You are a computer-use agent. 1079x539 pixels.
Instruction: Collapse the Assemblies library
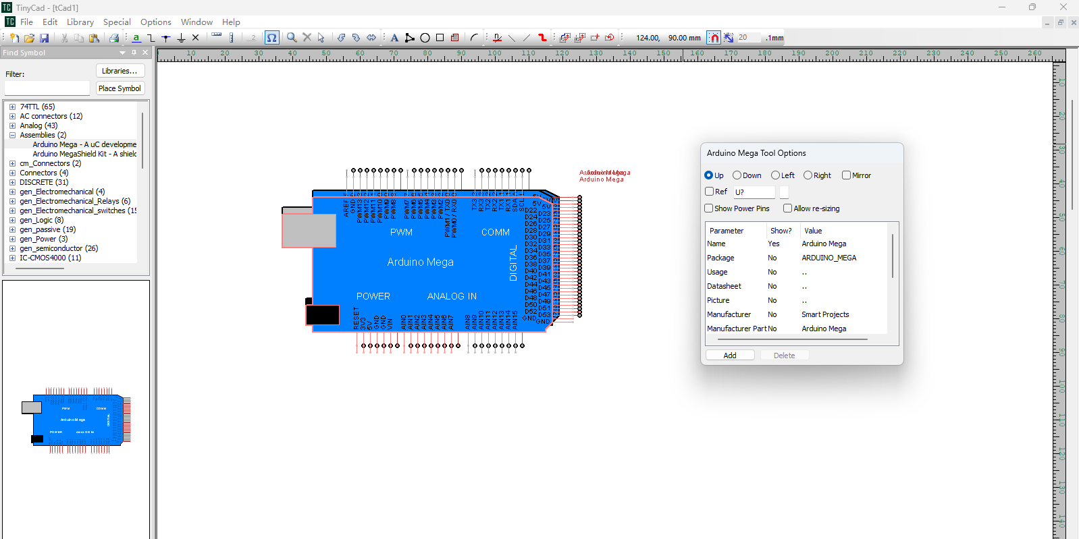12,135
